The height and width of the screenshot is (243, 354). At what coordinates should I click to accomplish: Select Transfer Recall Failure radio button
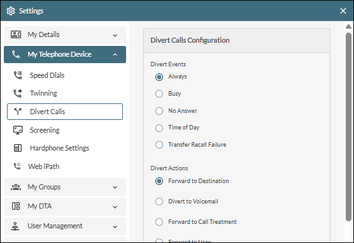pyautogui.click(x=159, y=145)
